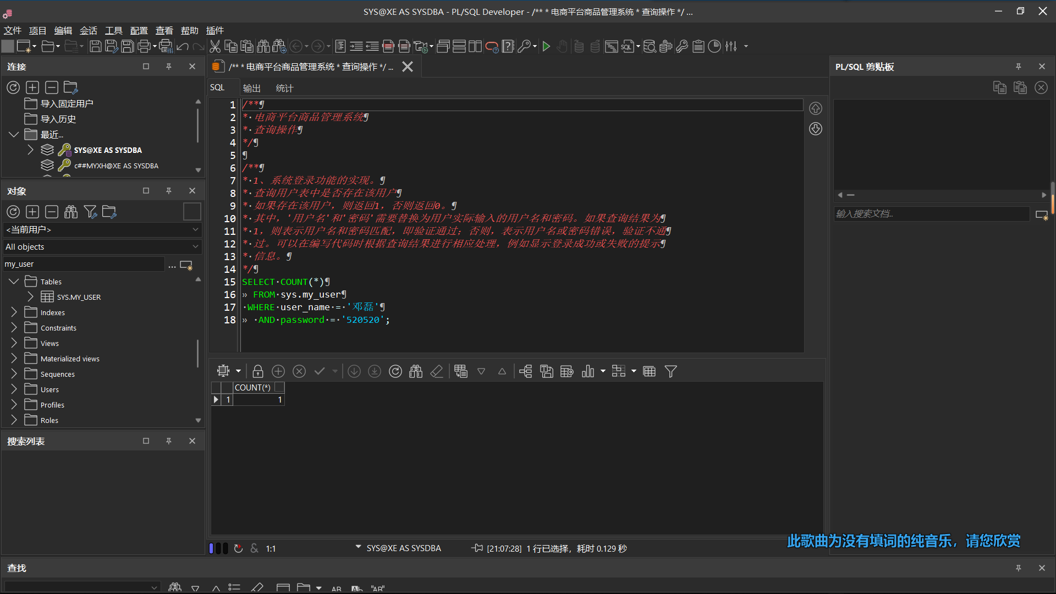
Task: Select the SYS.MY_USER table in the tree
Action: pyautogui.click(x=79, y=297)
